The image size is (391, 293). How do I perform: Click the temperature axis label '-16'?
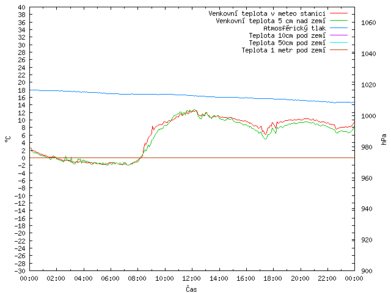(x=20, y=219)
